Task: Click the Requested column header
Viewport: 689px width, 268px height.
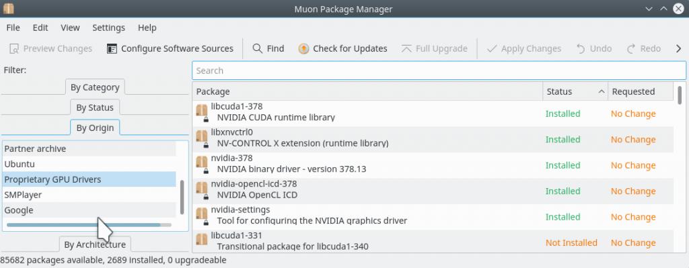Action: [641, 91]
